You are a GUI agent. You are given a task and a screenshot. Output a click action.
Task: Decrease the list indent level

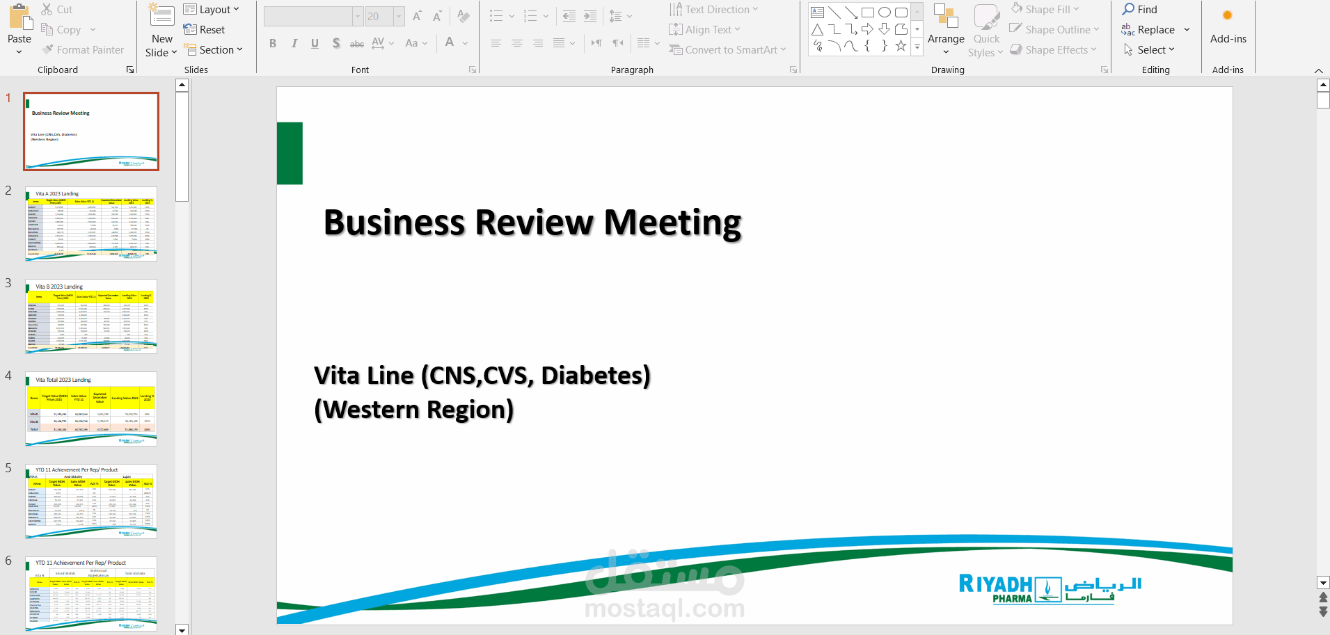click(569, 16)
